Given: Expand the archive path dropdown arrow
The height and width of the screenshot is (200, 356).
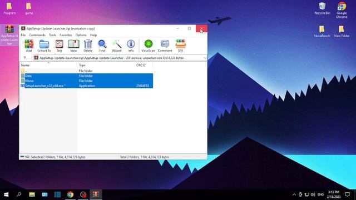Looking at the screenshot, I should pos(205,58).
